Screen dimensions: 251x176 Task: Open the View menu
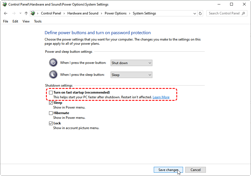pos(26,21)
